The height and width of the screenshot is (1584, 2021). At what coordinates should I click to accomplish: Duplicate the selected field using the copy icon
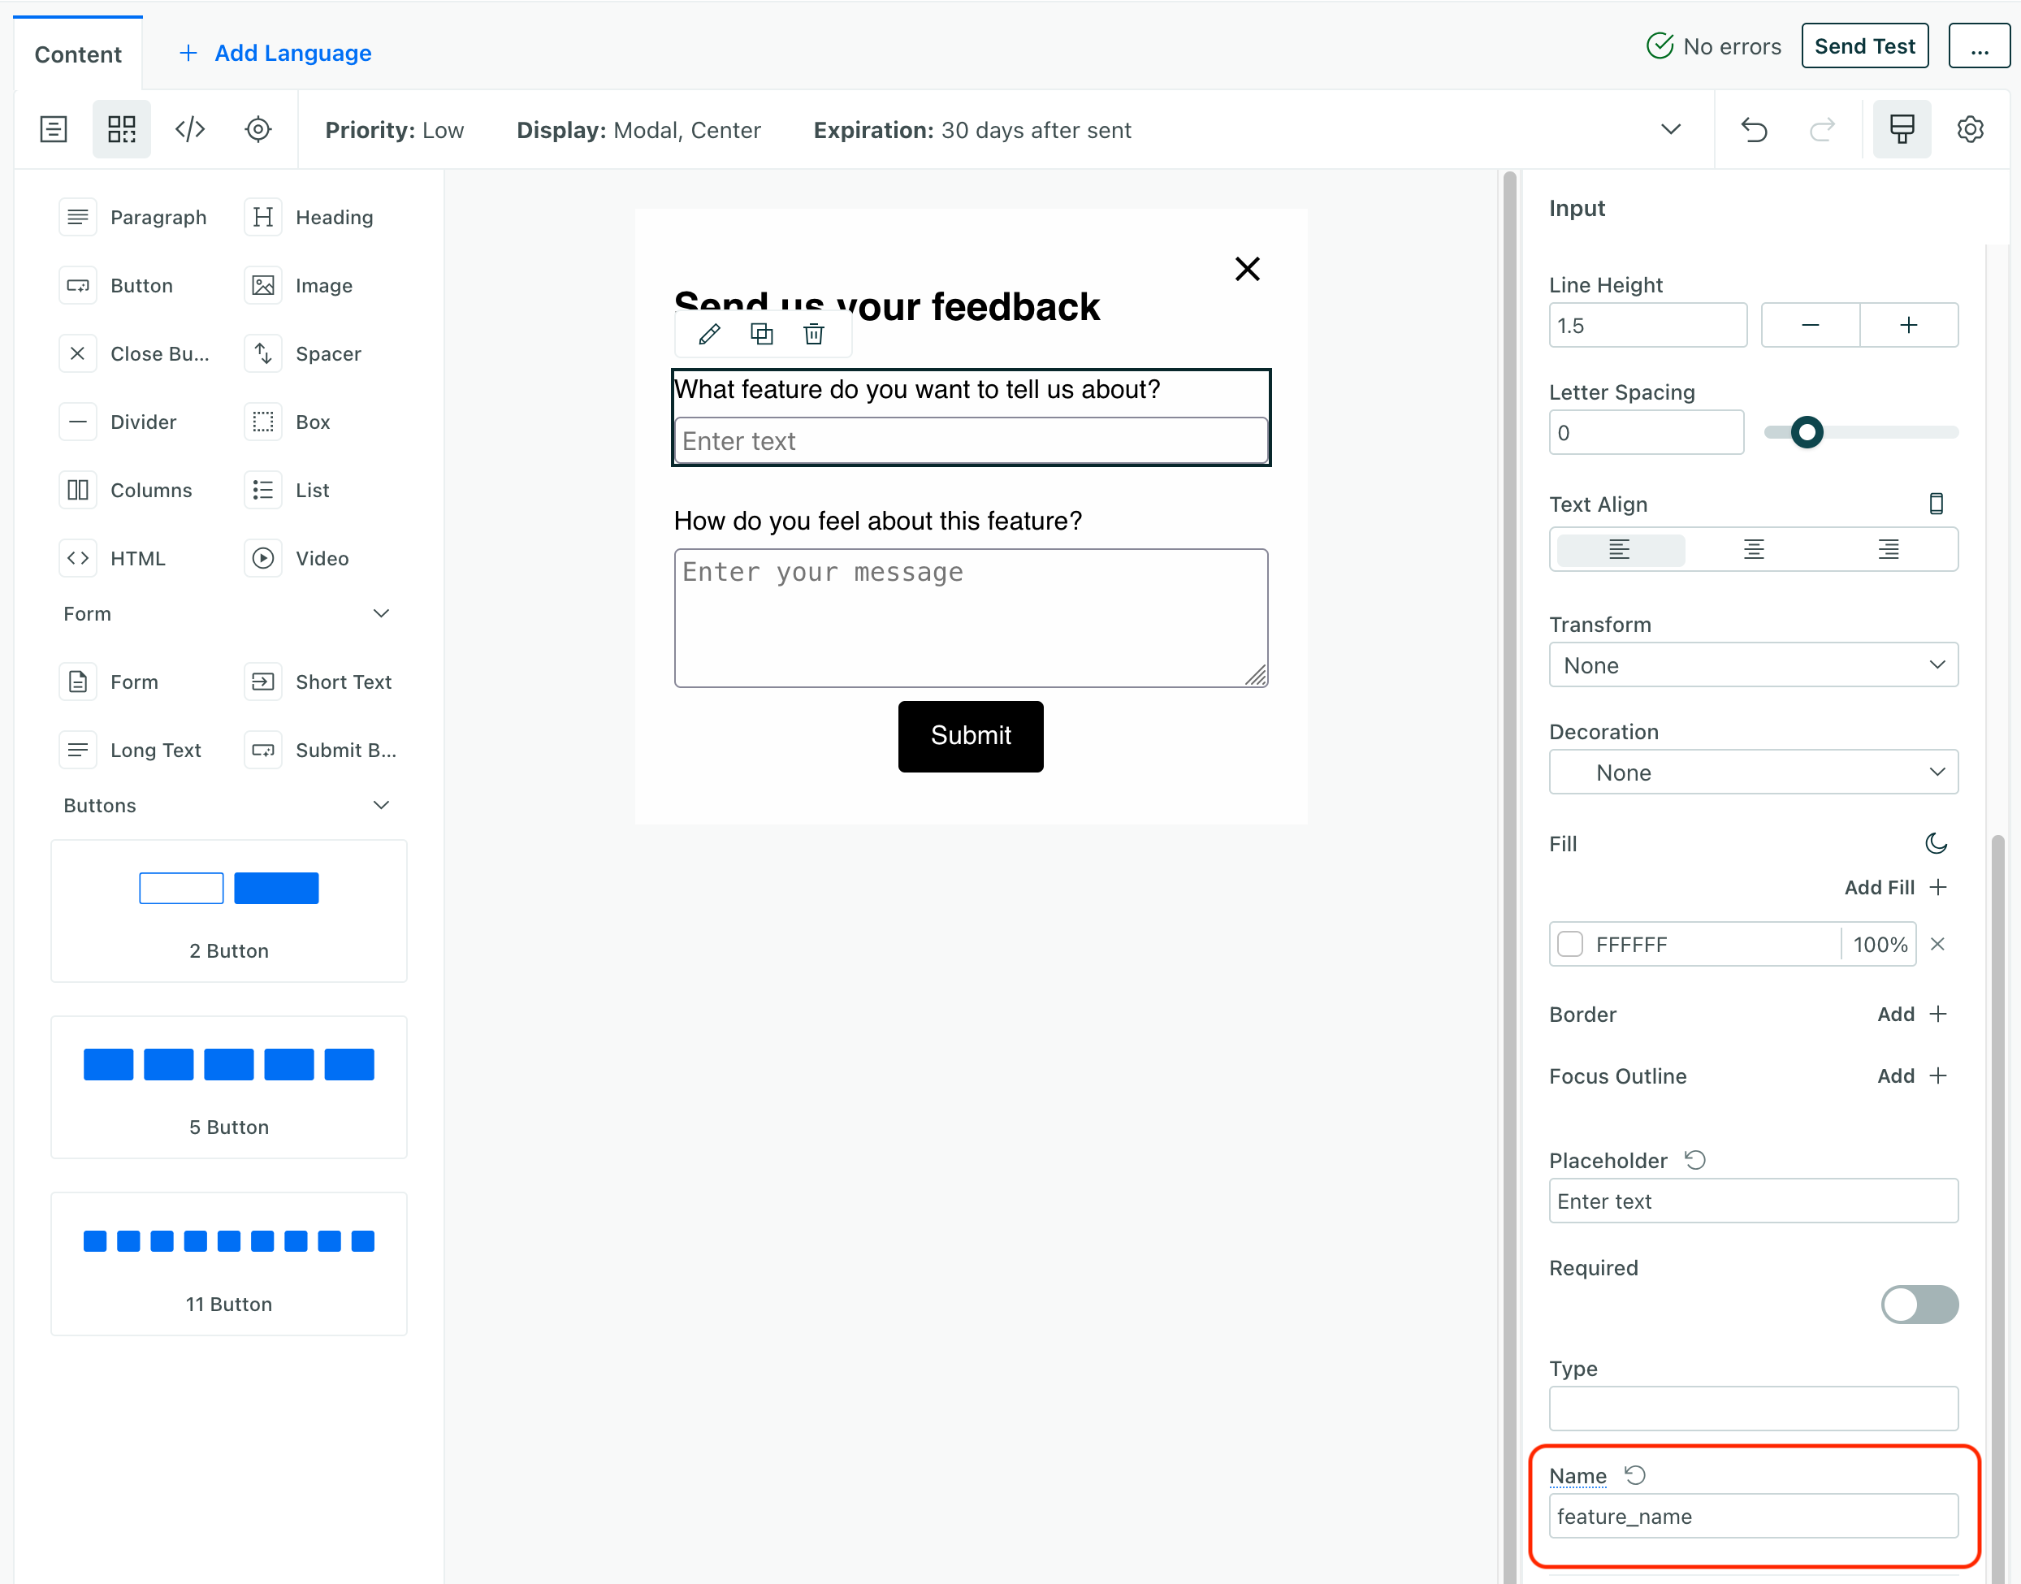click(761, 334)
